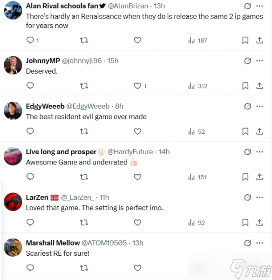This screenshot has width=272, height=280.
Task: Open LarZen's red profile avatar
Action: [13, 202]
